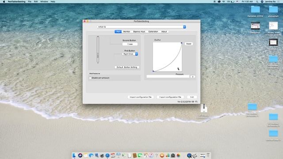Click Export configuration file
This screenshot has height=159, width=283.
[170, 97]
